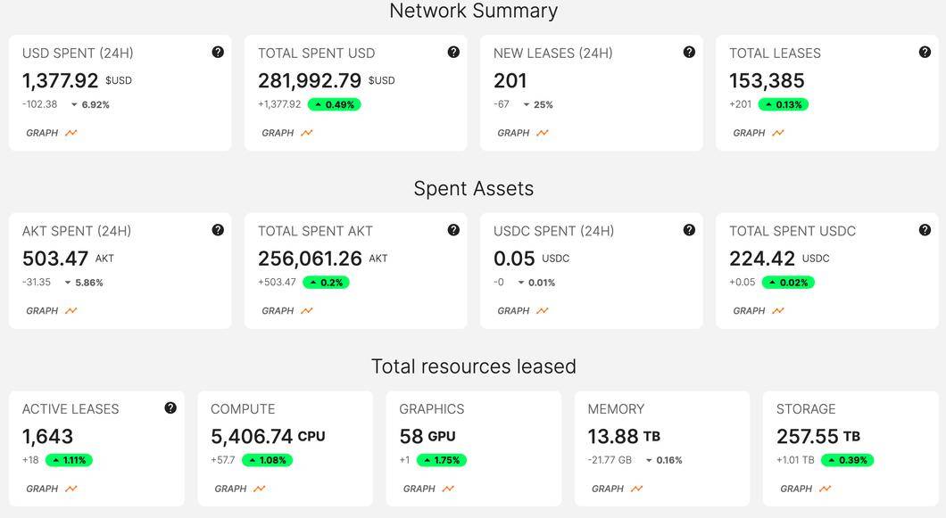Click help icon on Total Spent AKT card
This screenshot has width=946, height=518.
[453, 230]
